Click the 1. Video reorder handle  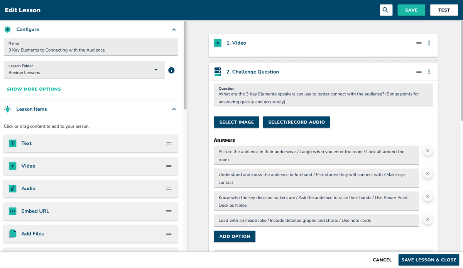419,43
